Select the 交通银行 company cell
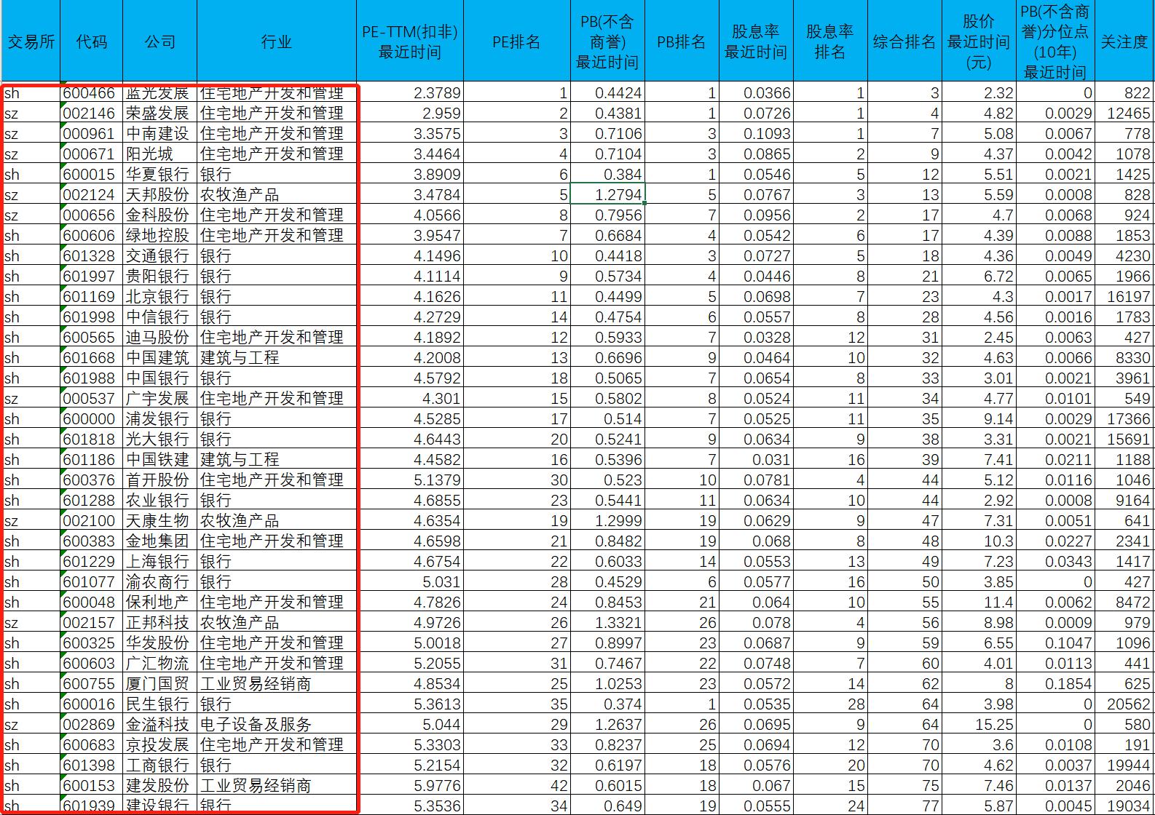1155x815 pixels. (x=160, y=255)
